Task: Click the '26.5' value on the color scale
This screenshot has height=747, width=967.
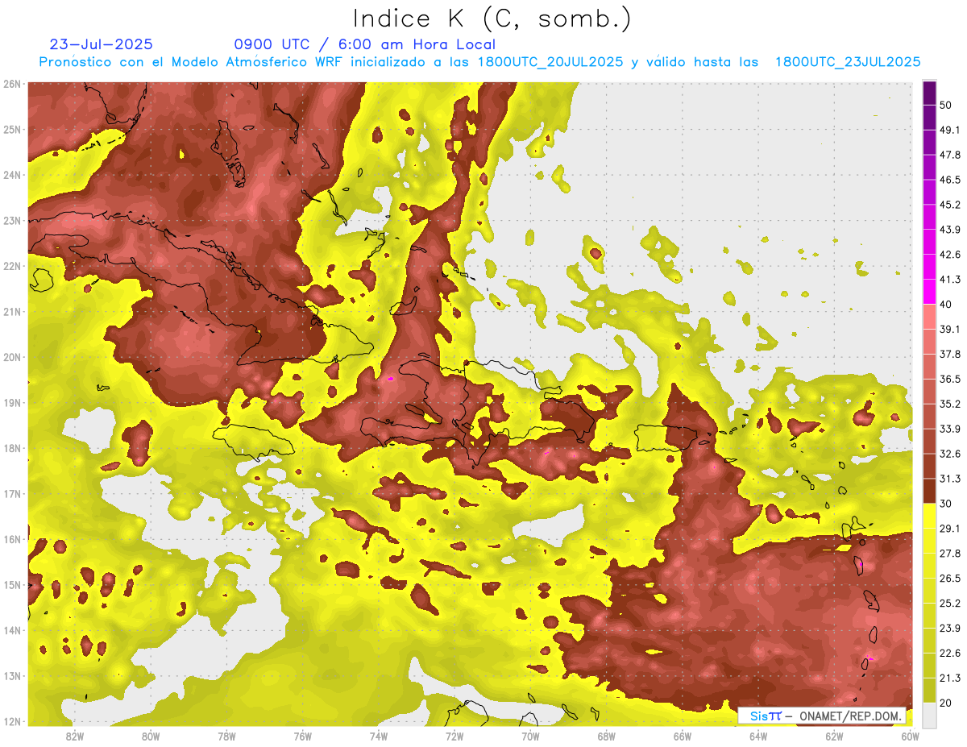Action: click(950, 579)
